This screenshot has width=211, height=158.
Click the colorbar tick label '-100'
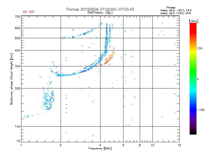point(201,110)
